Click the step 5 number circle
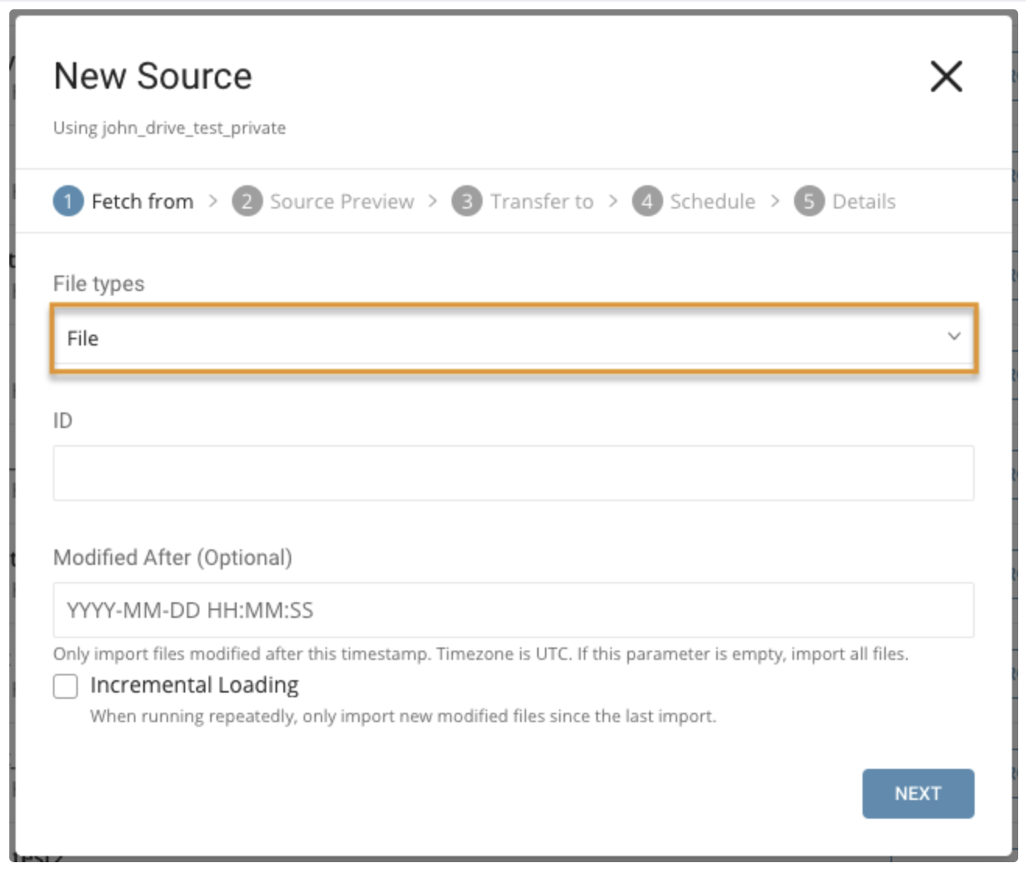 coord(809,202)
